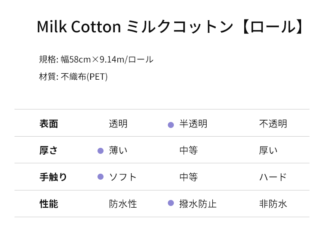The height and width of the screenshot is (237, 324).
Task: Select the ハード texture option
Action: (x=273, y=177)
